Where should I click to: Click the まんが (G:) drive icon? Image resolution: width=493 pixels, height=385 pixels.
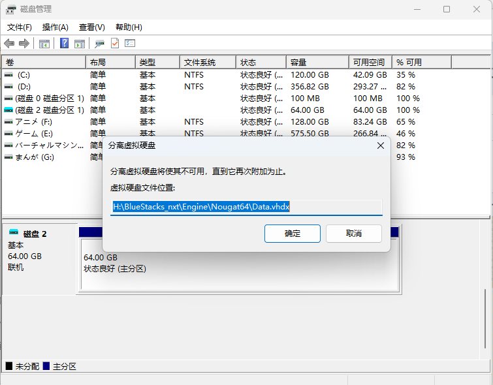coord(8,157)
